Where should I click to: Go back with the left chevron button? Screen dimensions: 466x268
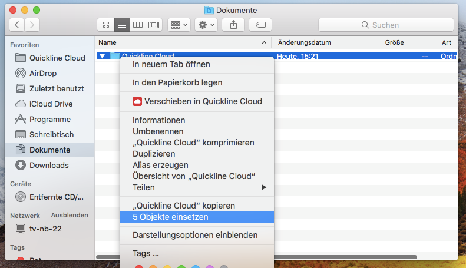click(17, 25)
